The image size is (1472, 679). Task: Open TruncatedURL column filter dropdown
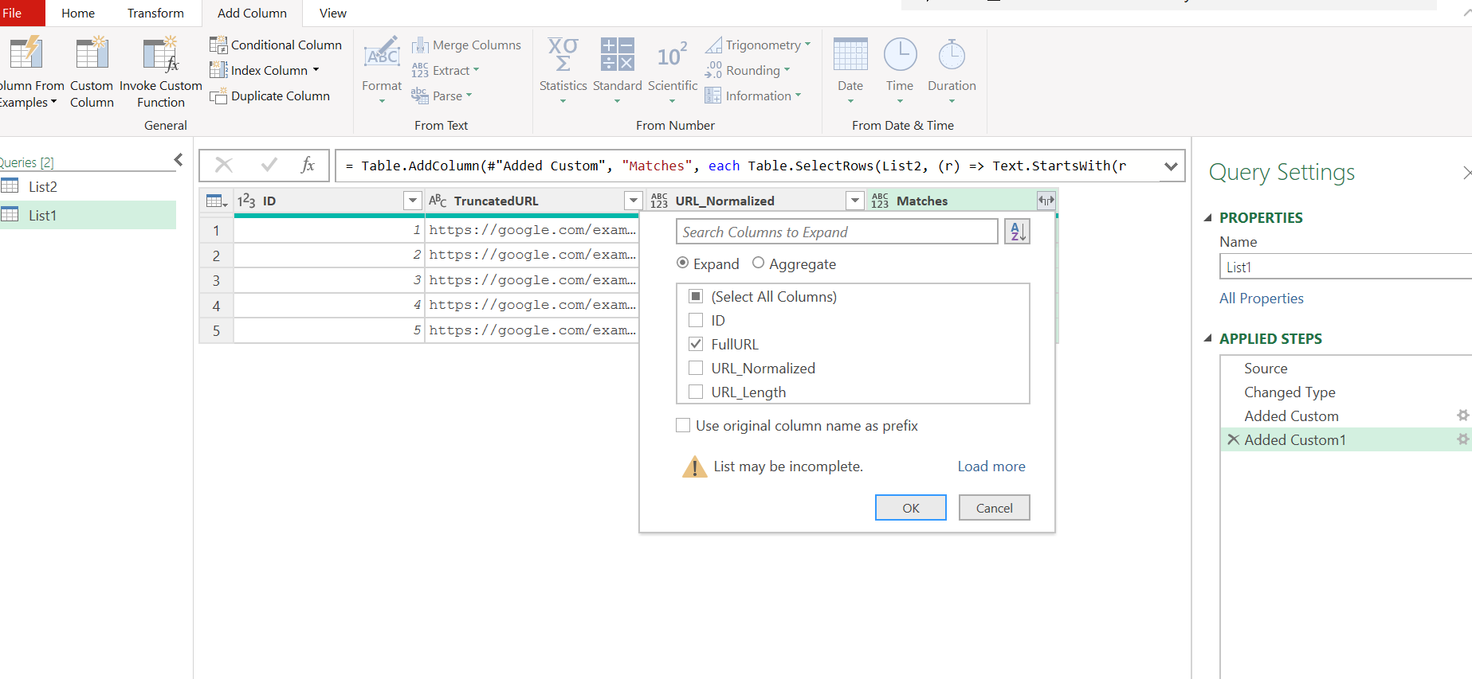pos(634,201)
